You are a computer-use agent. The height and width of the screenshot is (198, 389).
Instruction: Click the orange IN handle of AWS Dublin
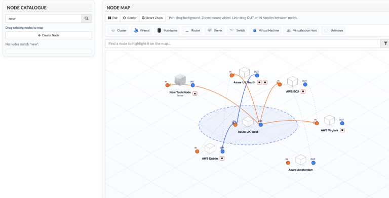tap(197, 151)
